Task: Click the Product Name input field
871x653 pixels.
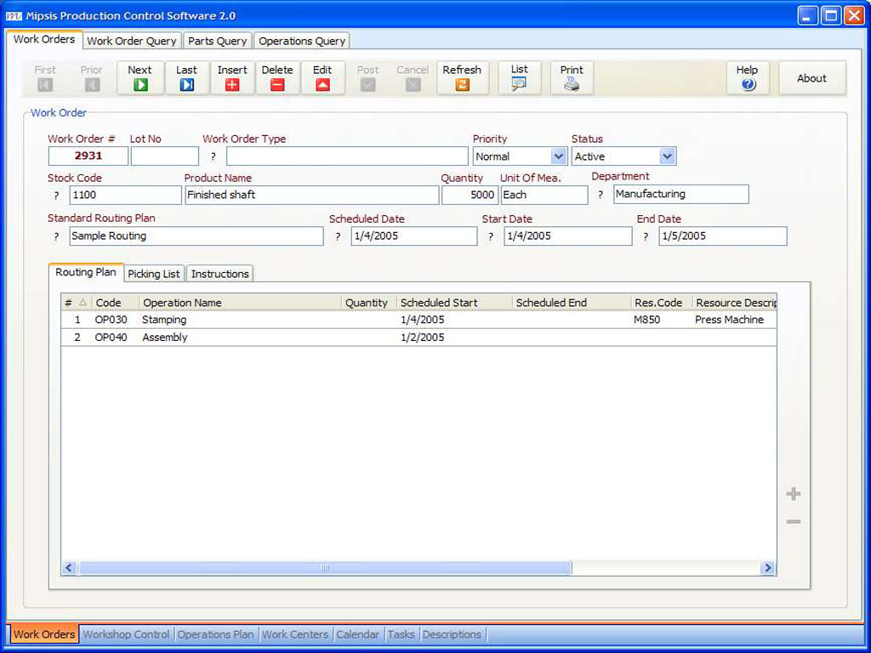Action: coord(311,196)
